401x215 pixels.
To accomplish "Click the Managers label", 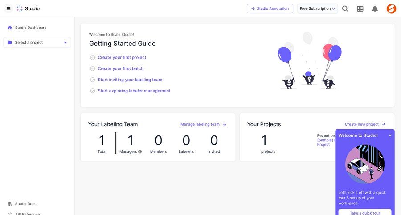I will point(128,151).
